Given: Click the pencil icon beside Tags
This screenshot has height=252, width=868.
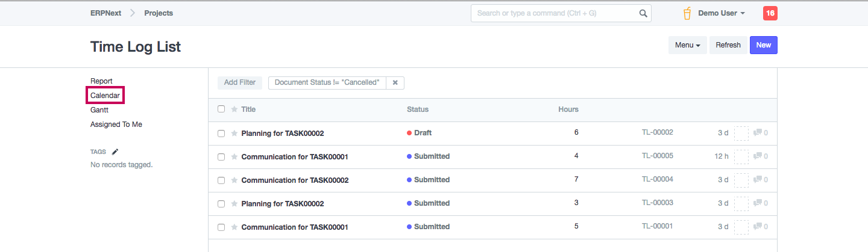Looking at the screenshot, I should click(115, 152).
